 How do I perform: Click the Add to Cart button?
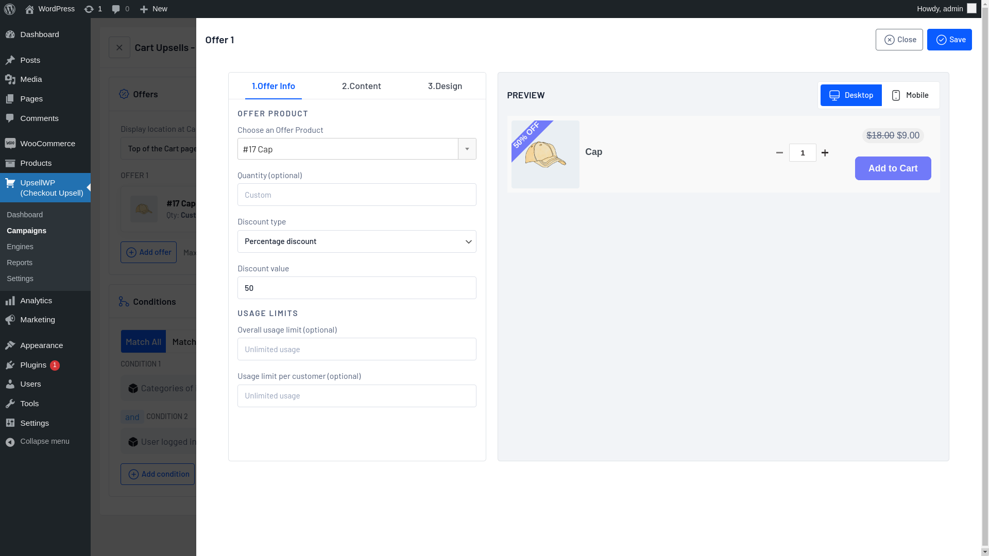[x=893, y=168]
